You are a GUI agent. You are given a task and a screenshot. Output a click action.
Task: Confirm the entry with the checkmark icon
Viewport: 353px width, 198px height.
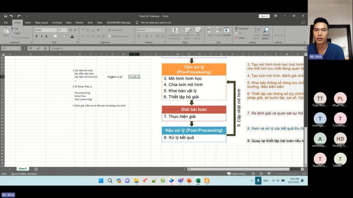(38, 48)
